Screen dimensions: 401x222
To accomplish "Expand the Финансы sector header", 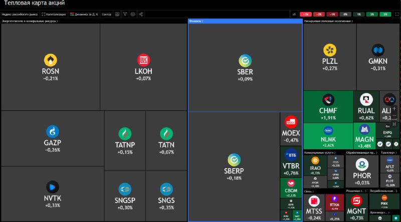I will tap(196, 21).
